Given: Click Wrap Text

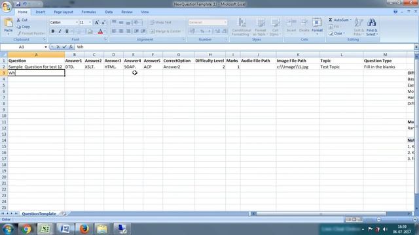Looking at the screenshot, I should 160,22.
